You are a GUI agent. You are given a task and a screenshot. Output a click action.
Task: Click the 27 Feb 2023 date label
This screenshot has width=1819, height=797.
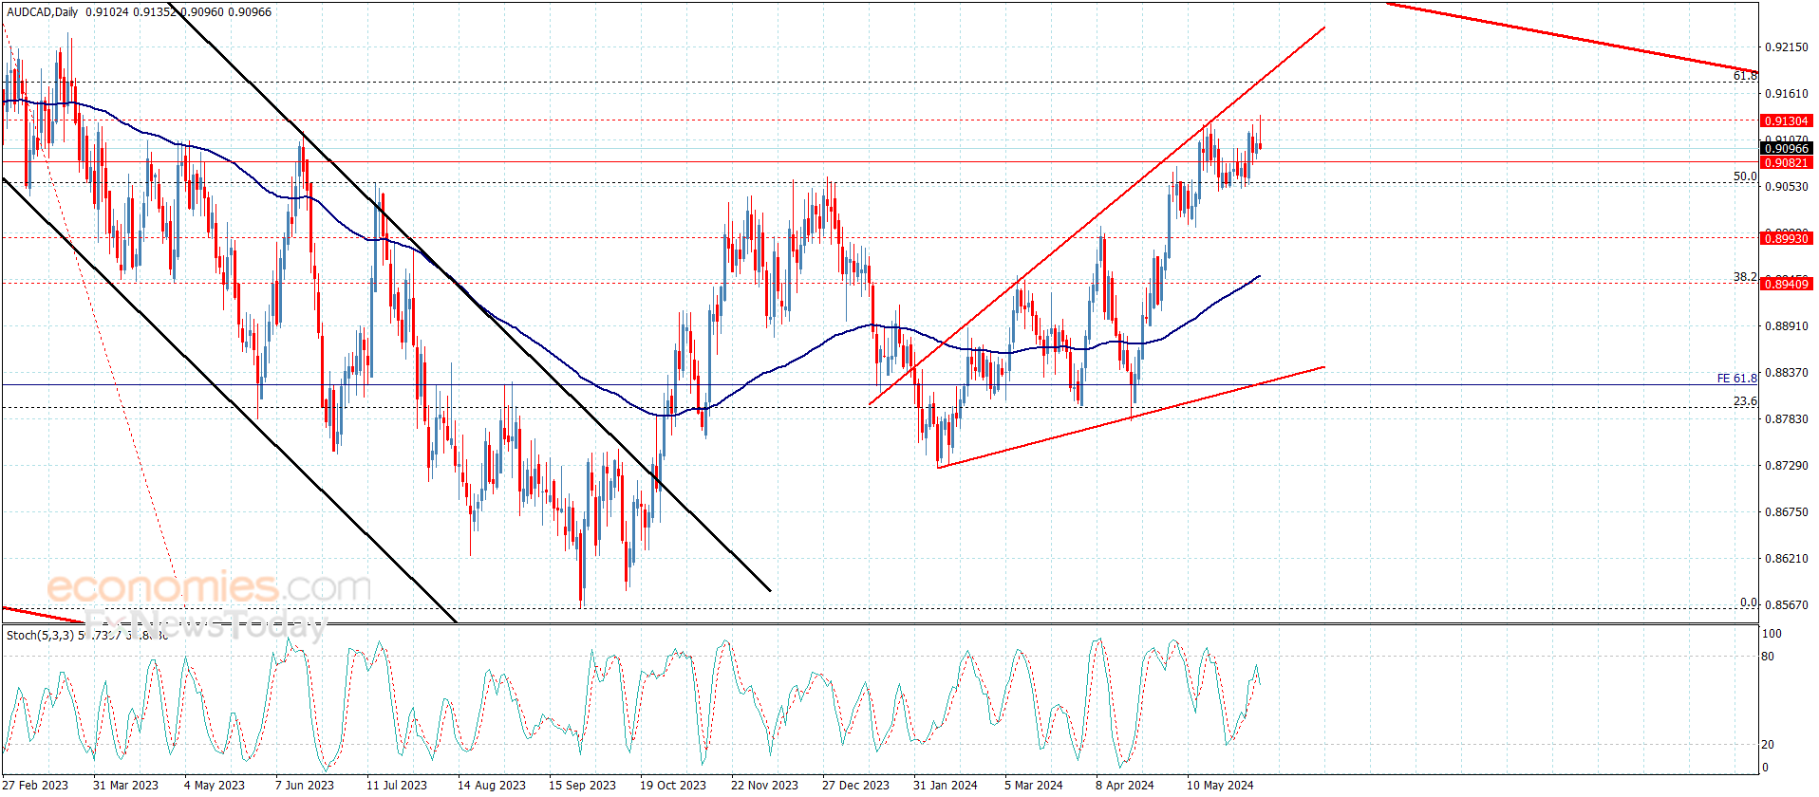(x=36, y=785)
